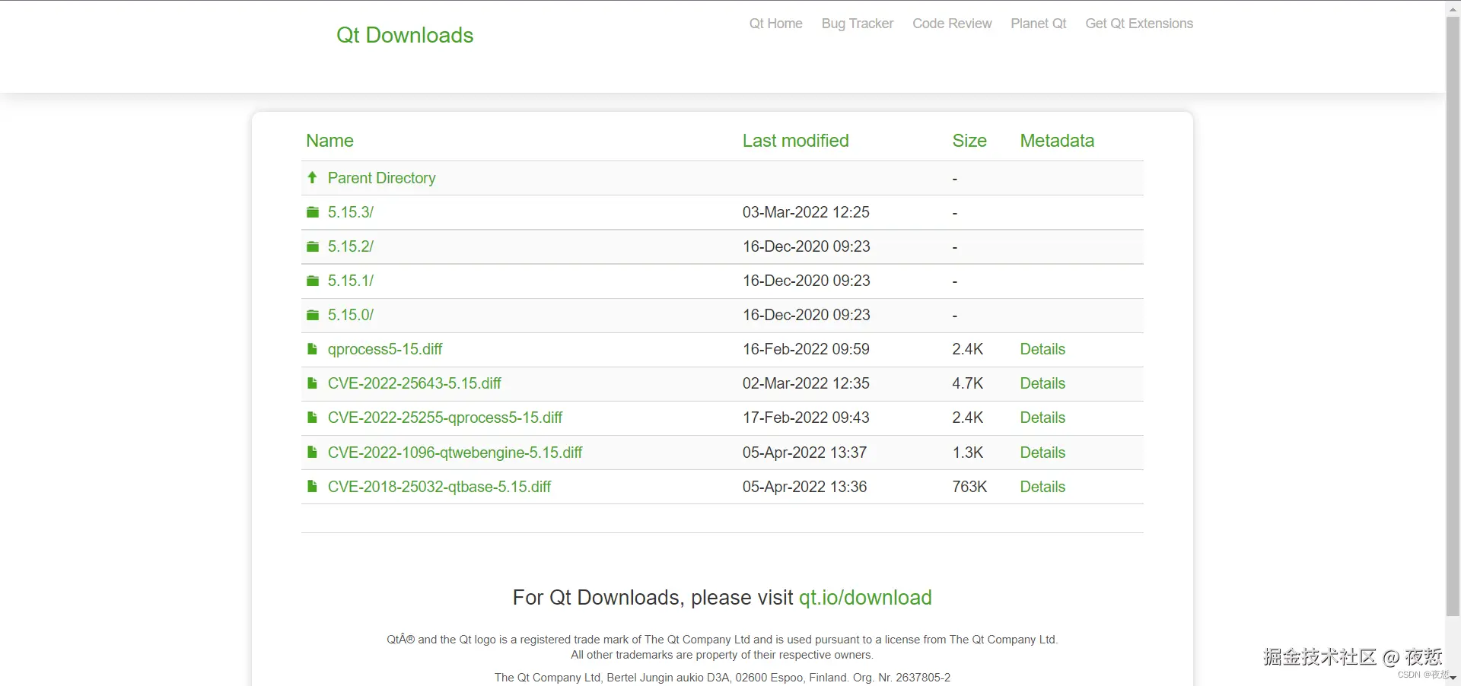Click the folder icon beside 5.15.2/
Viewport: 1461px width, 686px height.
(x=312, y=246)
